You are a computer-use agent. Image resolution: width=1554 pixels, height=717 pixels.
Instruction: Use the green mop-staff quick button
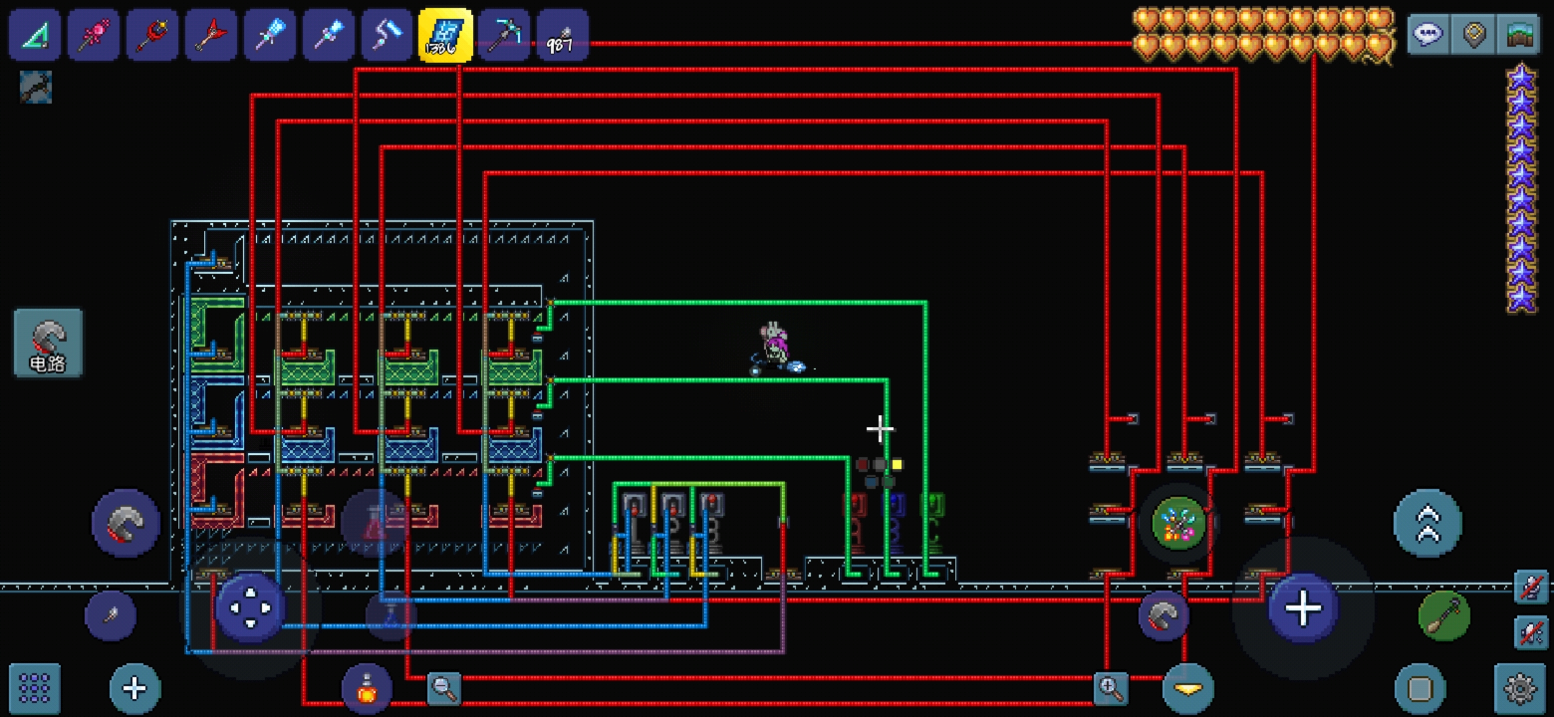click(x=1444, y=615)
